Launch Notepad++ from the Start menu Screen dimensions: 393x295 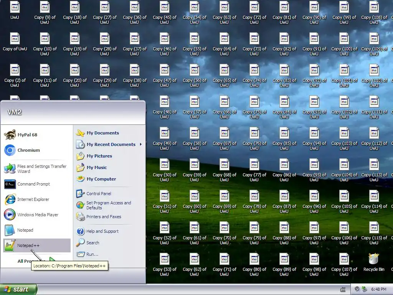pyautogui.click(x=36, y=245)
